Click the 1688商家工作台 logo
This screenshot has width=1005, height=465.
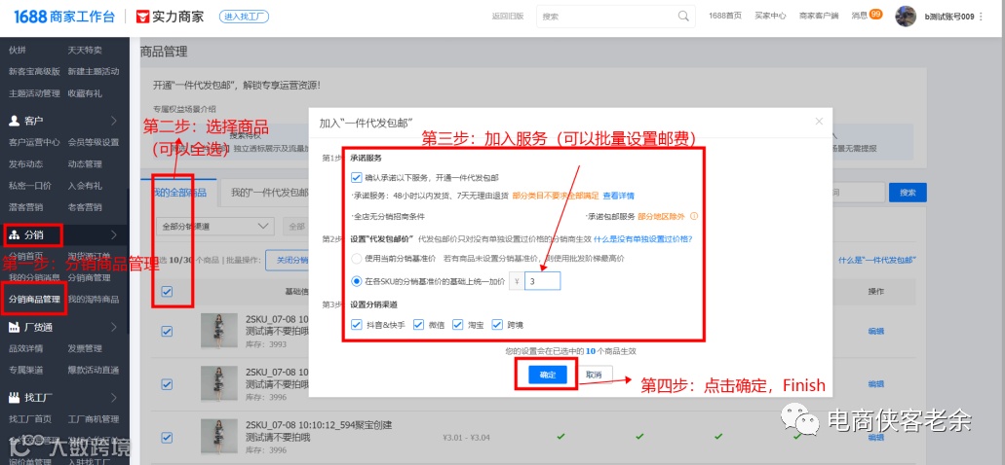(x=64, y=17)
